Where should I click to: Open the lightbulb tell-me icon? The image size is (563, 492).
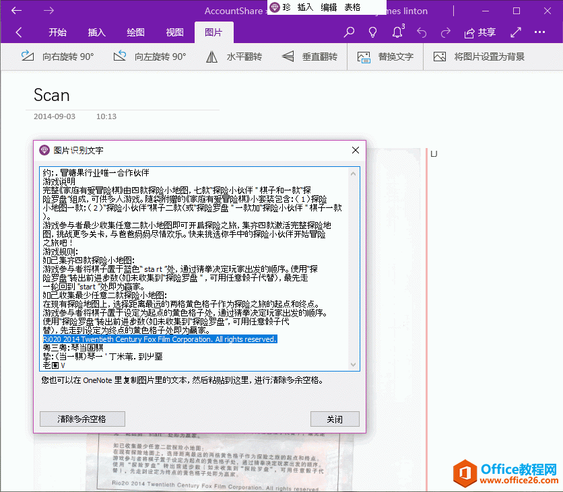pos(372,32)
